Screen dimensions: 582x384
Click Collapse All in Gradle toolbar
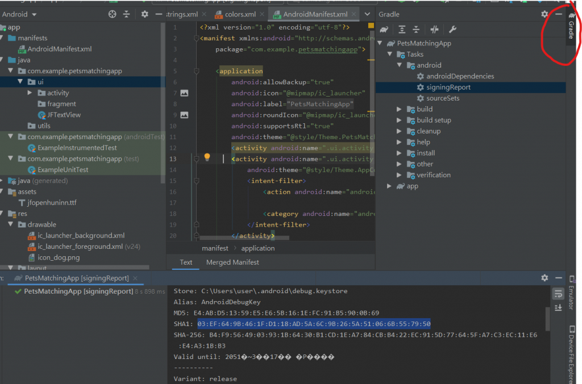click(416, 30)
